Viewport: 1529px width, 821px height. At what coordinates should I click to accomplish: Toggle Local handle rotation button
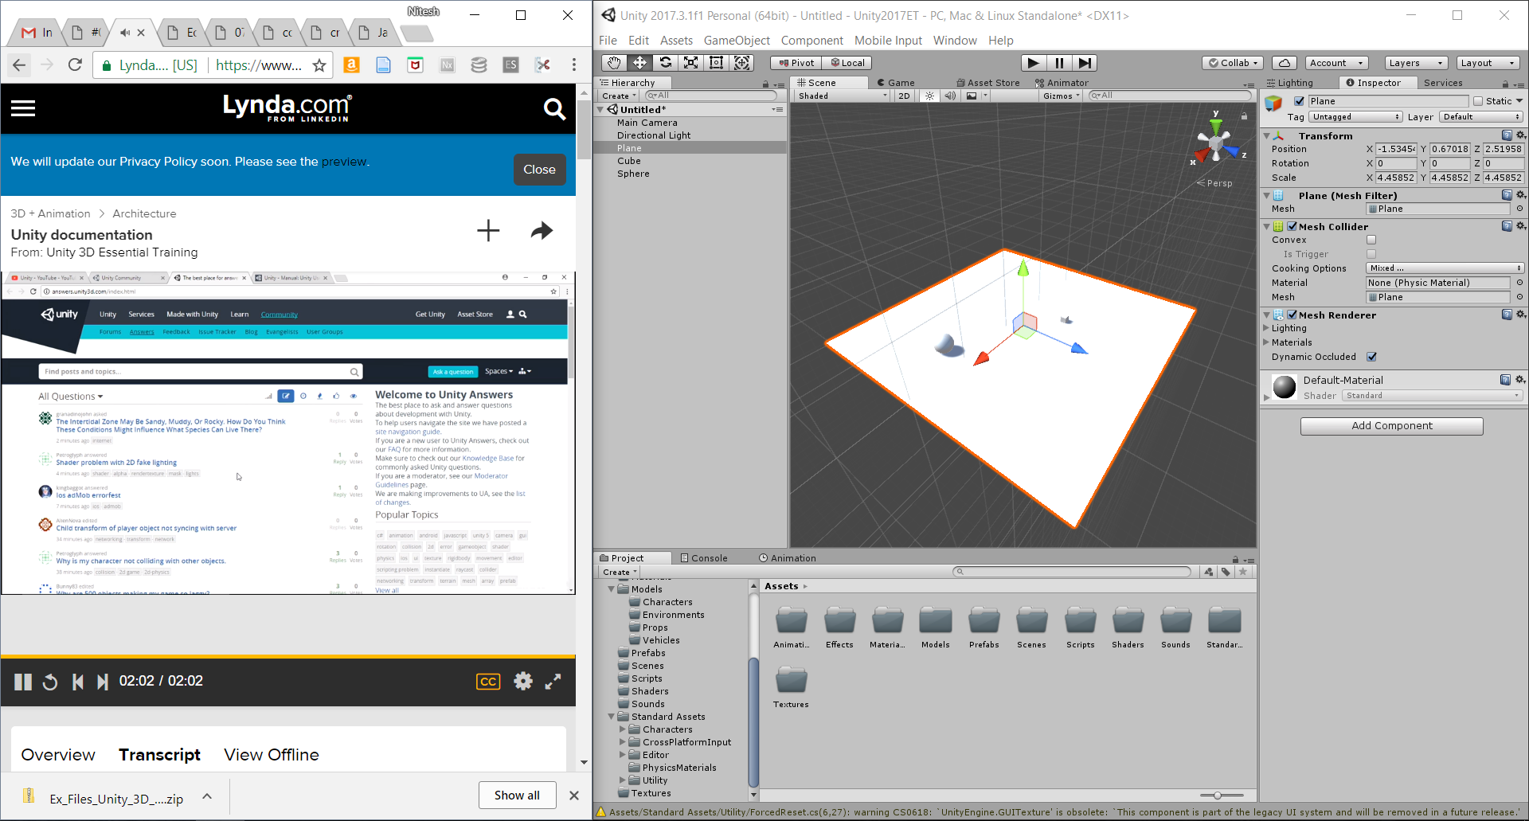click(847, 63)
